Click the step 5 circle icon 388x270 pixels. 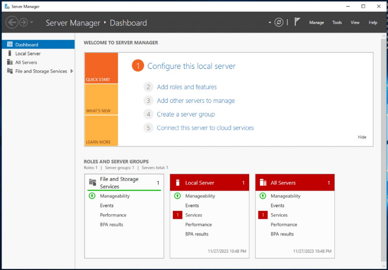[x=148, y=128]
